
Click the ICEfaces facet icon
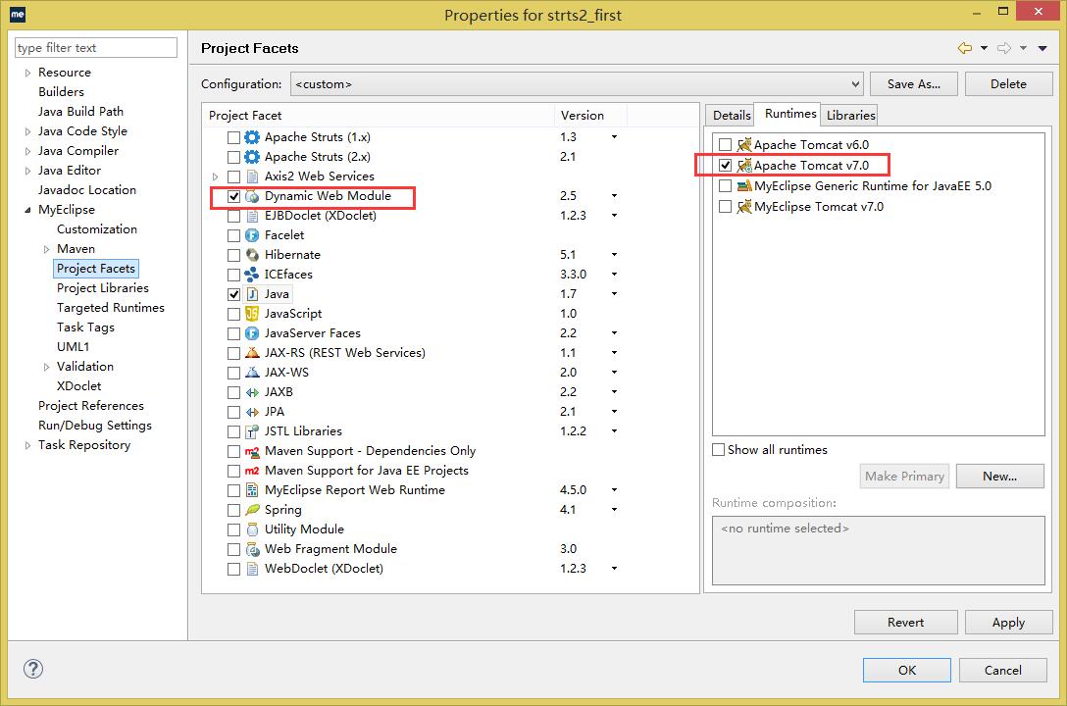252,275
